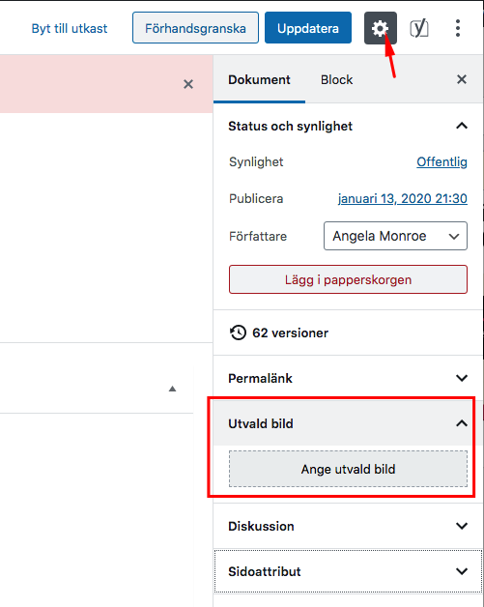The image size is (484, 607).
Task: Open the Författare dropdown showing Angela Monroe
Action: [x=395, y=236]
